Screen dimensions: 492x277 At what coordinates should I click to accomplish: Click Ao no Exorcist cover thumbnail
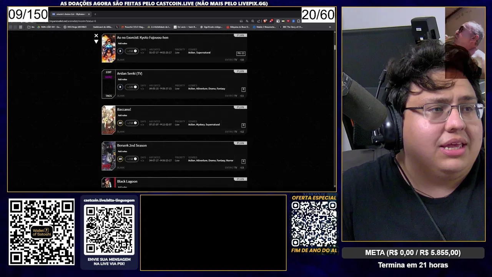pos(108,48)
